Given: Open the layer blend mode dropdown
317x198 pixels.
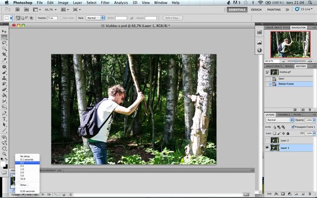Looking at the screenshot, I should [x=279, y=120].
